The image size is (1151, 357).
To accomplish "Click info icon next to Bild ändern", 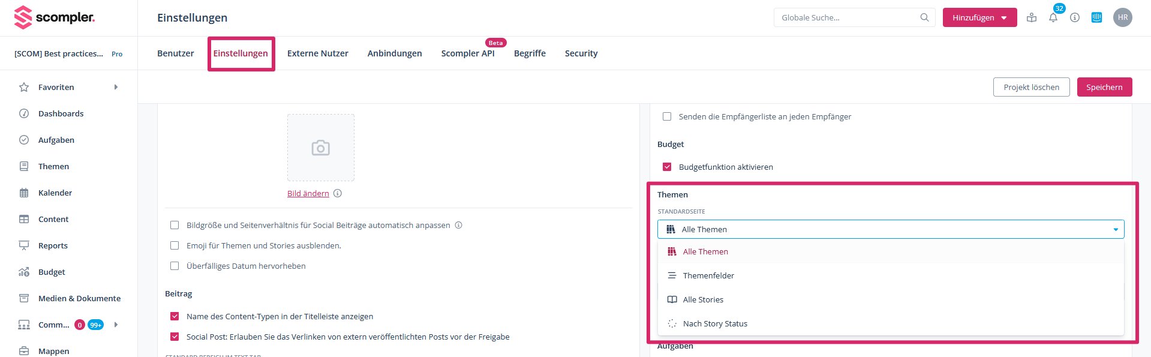I will click(x=338, y=193).
